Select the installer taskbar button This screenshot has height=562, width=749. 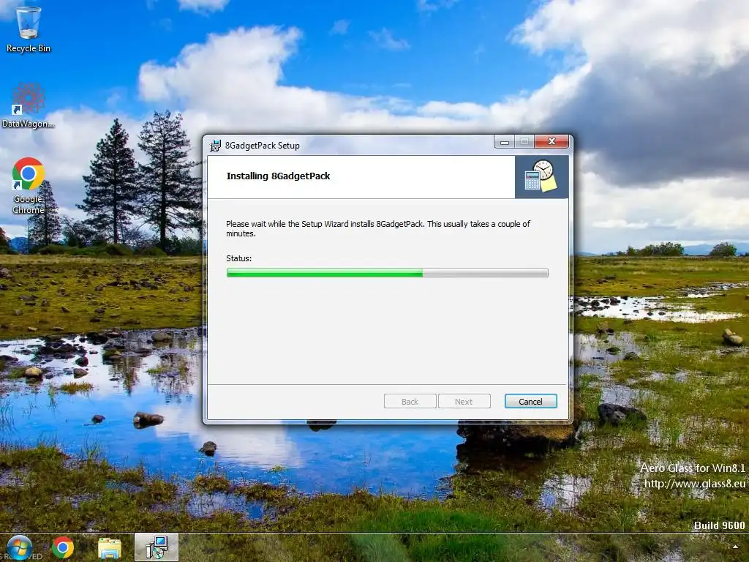point(157,547)
